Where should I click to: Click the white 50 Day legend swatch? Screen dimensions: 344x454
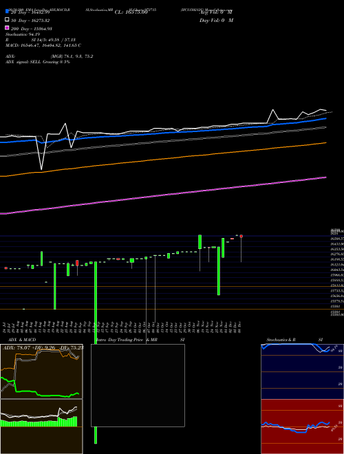click(x=7, y=20)
